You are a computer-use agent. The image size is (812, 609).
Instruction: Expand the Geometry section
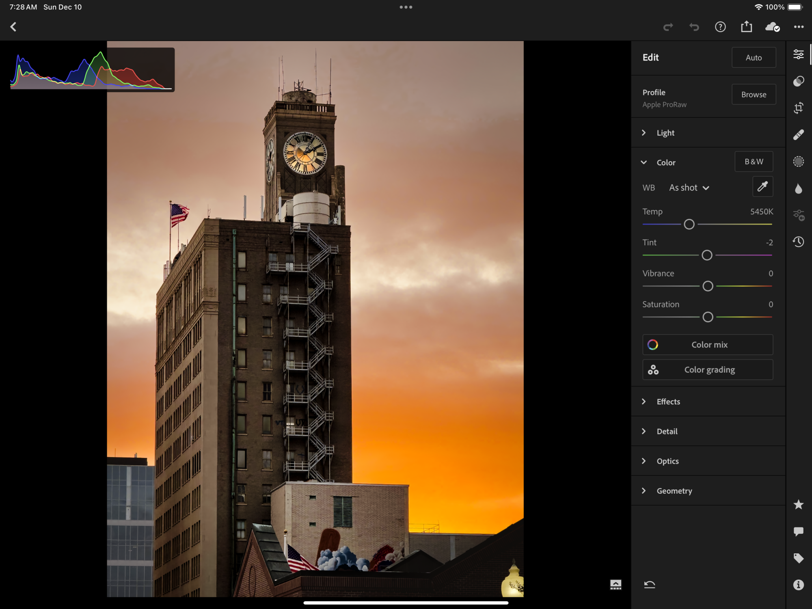point(674,491)
